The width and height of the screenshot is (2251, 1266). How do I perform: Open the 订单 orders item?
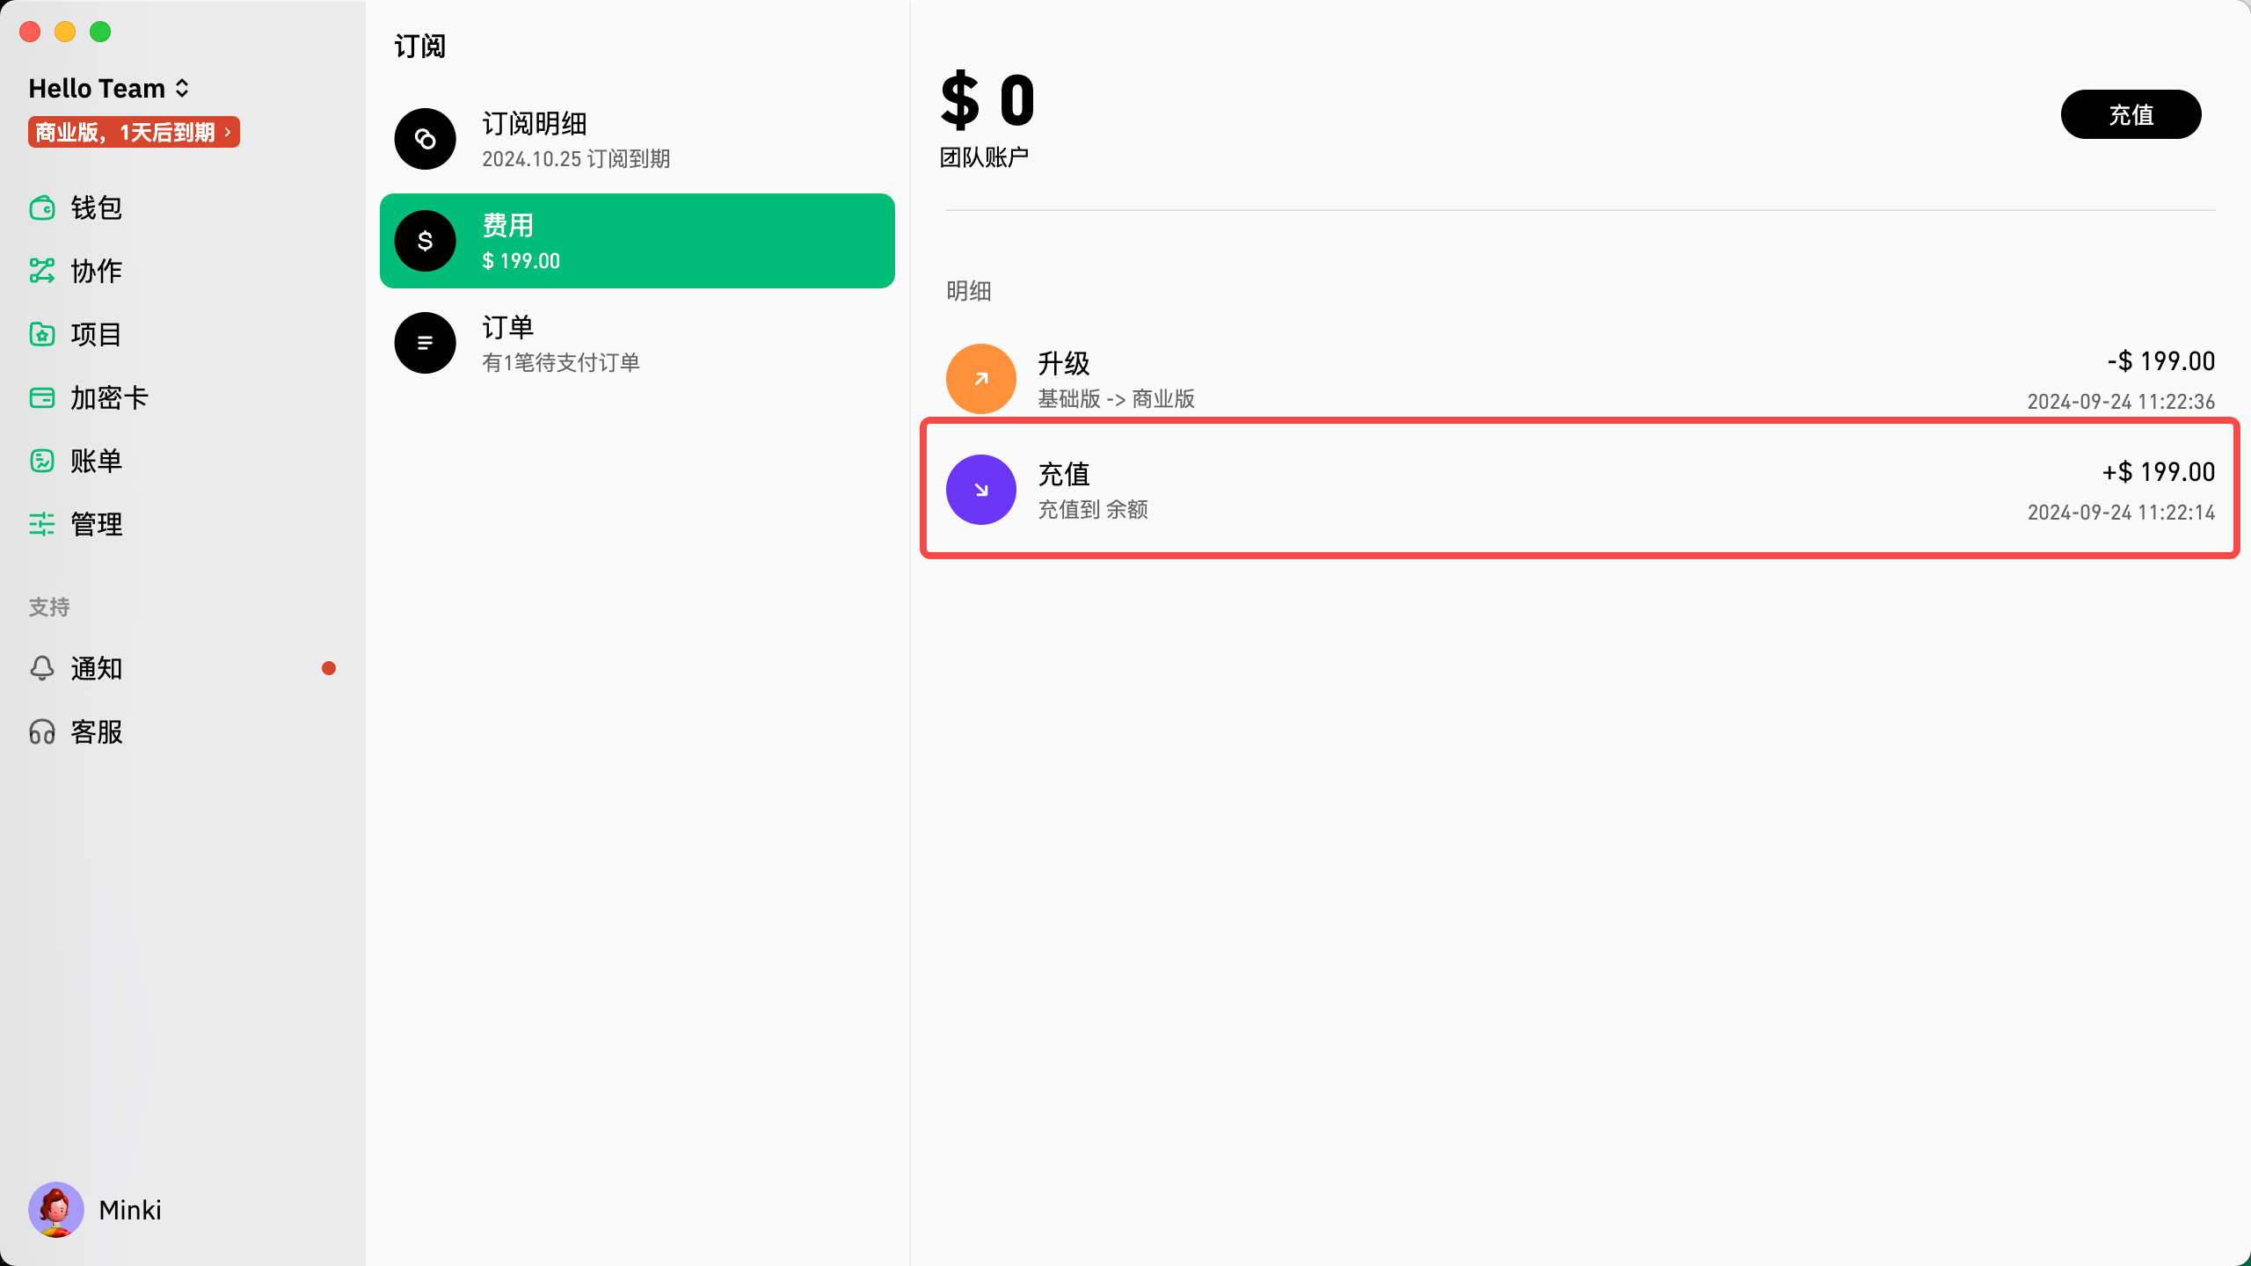[x=637, y=343]
